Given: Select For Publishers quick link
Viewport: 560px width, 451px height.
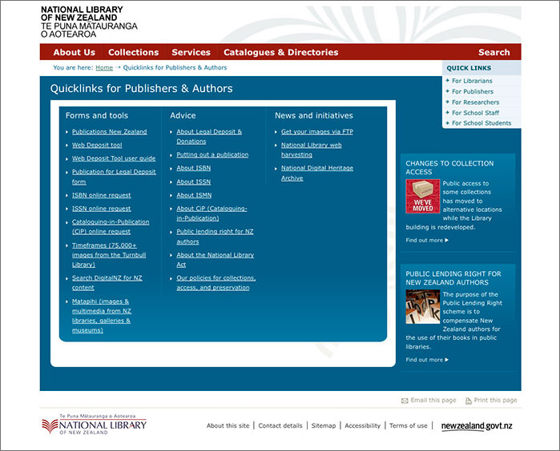Looking at the screenshot, I should (473, 92).
